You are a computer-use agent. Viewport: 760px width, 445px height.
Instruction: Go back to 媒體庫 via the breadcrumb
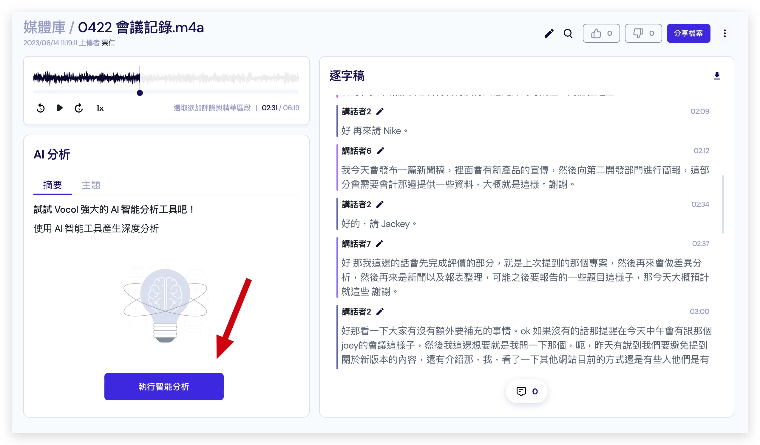pyautogui.click(x=44, y=27)
